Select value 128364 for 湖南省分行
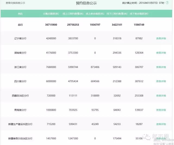174x145 pixels. coord(139,53)
